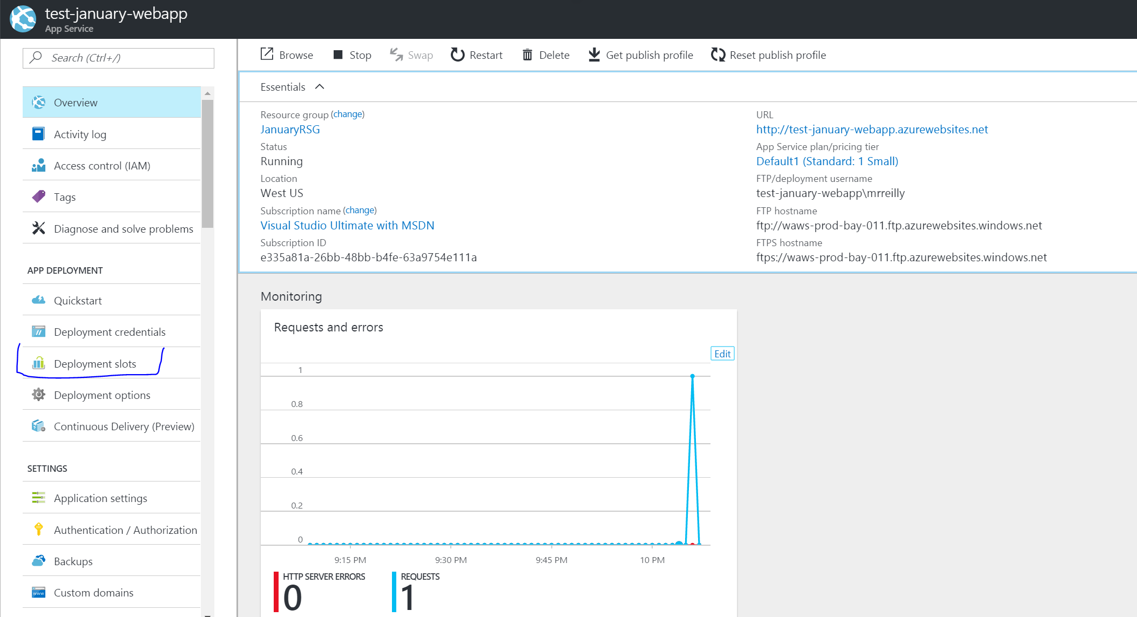1137x617 pixels.
Task: Click the Quickstart cloud icon
Action: coord(38,300)
